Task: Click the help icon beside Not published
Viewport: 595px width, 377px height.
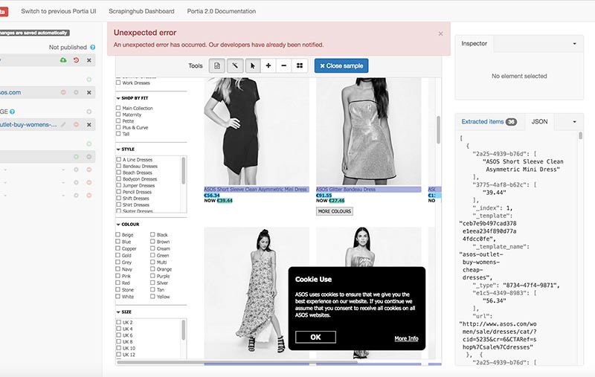Action: (x=92, y=48)
